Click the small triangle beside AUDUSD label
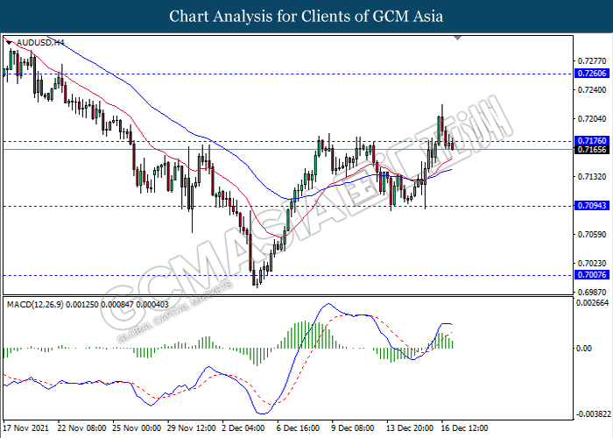This screenshot has width=613, height=438. [x=10, y=42]
